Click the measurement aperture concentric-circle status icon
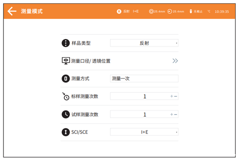Viewport: 239px width, 161px height. pos(151,11)
